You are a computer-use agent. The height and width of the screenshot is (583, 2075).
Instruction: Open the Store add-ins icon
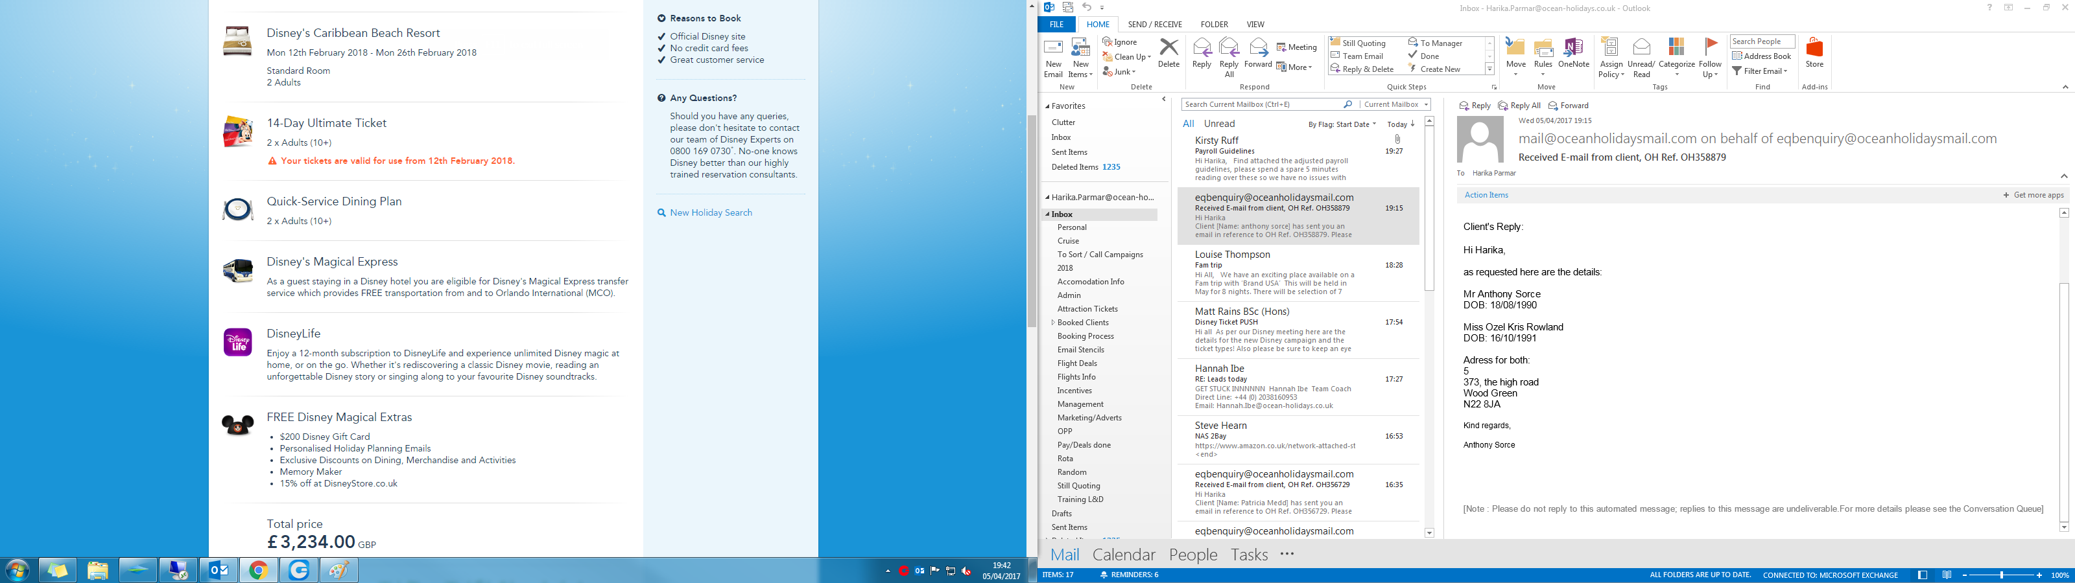pyautogui.click(x=1814, y=53)
